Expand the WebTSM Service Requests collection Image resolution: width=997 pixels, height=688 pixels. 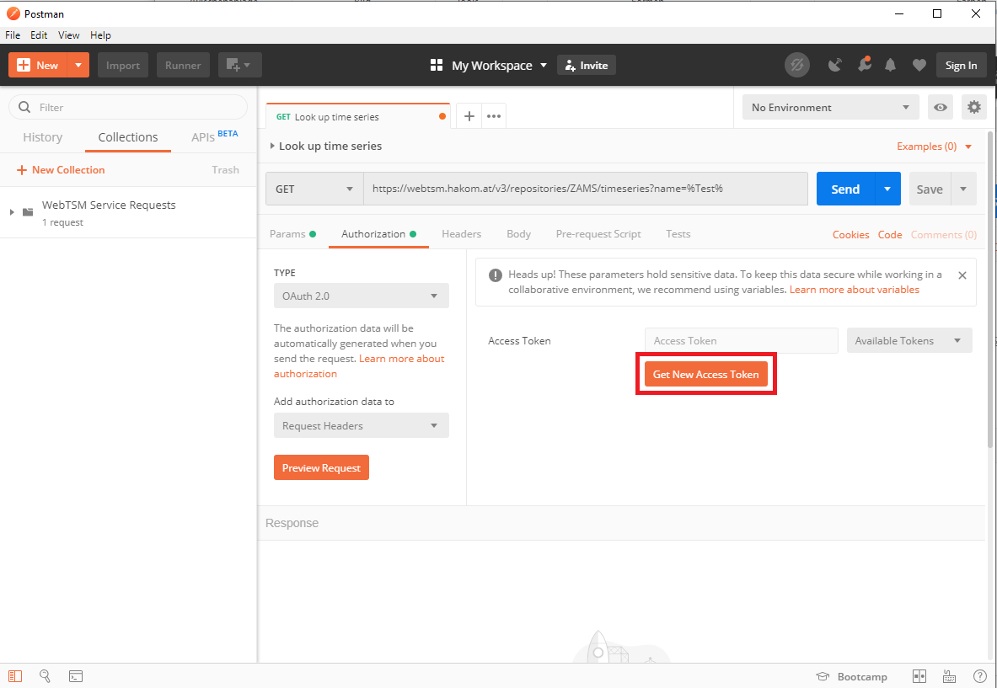coord(13,212)
